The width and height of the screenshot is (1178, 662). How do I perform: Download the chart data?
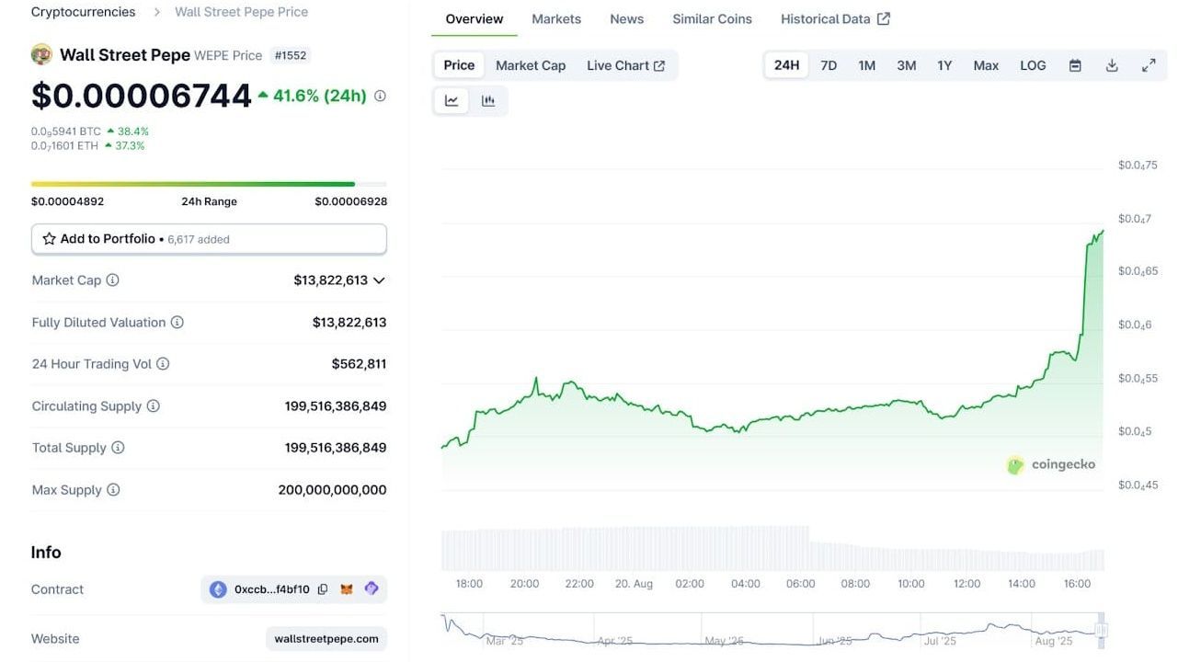point(1111,65)
